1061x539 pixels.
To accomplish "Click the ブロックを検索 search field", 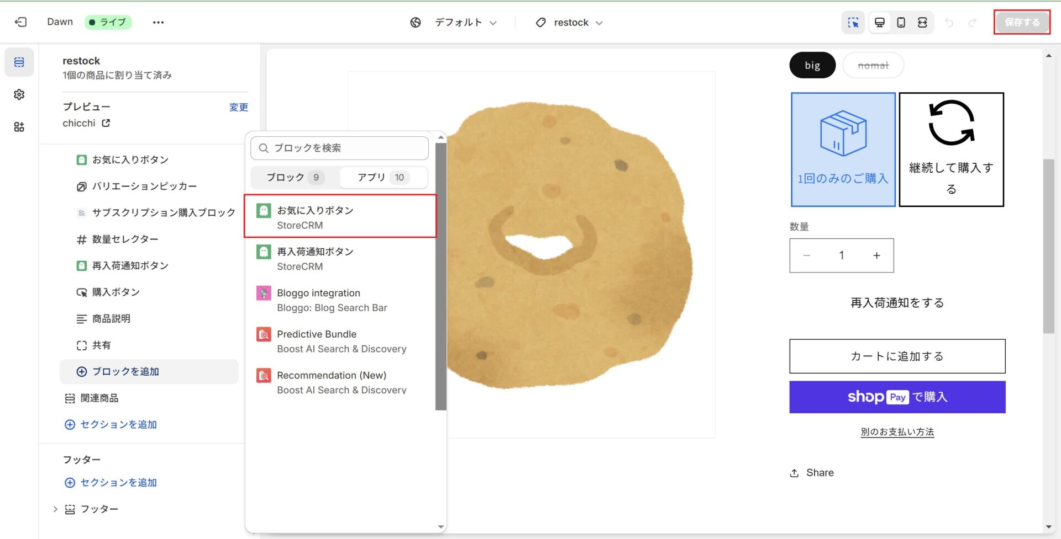I will (x=339, y=148).
